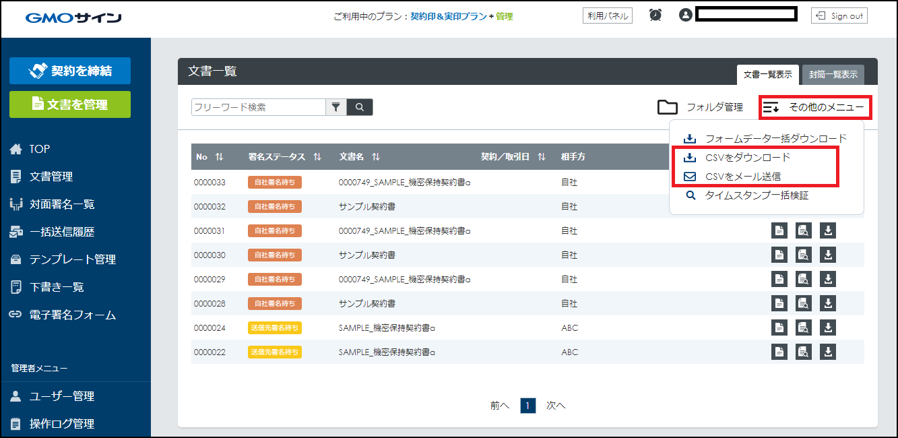The image size is (898, 438).
Task: Open 下書き一覧 in the sidebar
Action: [47, 287]
